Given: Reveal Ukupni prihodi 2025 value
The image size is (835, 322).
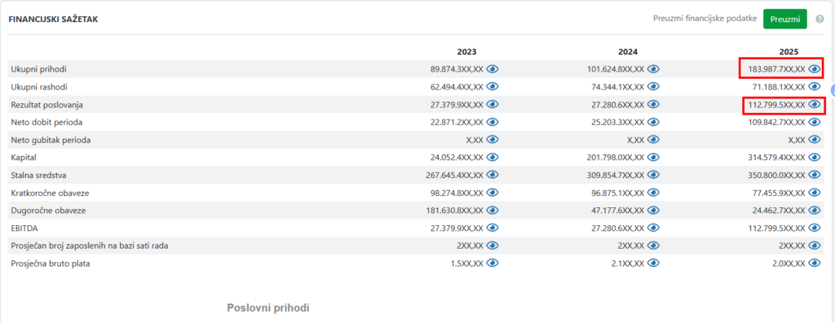Looking at the screenshot, I should tap(815, 68).
